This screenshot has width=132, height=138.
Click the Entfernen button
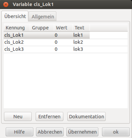point(49,117)
